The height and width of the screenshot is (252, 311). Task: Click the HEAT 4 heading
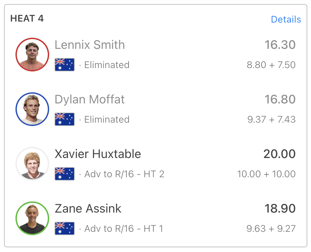[27, 19]
